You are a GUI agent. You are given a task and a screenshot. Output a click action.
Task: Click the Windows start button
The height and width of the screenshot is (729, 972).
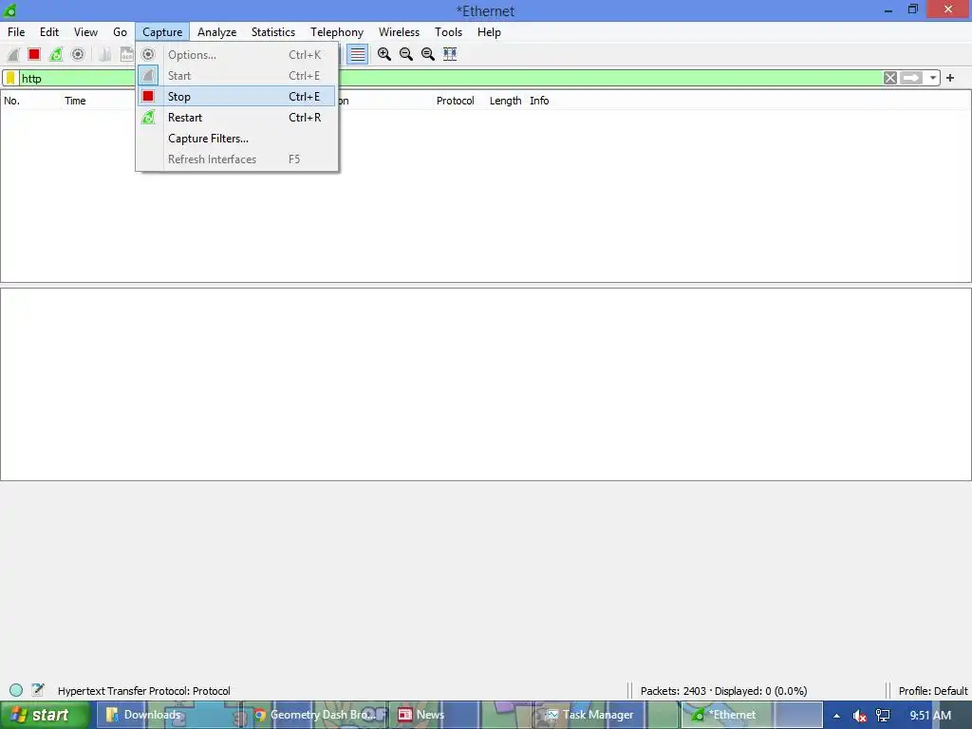click(x=45, y=716)
